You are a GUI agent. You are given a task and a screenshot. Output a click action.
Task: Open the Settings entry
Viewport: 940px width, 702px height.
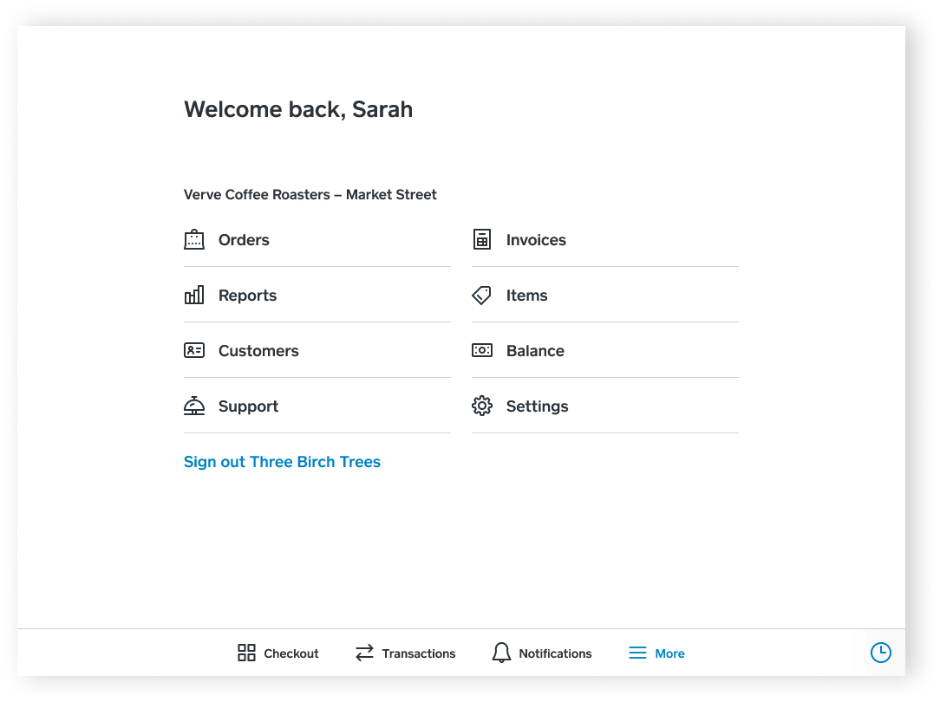coord(605,406)
